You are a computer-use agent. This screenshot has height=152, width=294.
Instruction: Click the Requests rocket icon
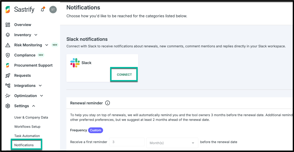(x=8, y=76)
